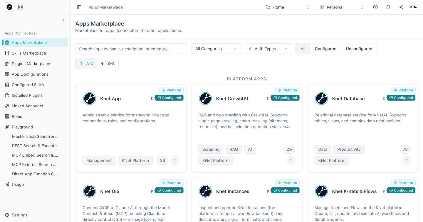
Task: Click the Knet GIS app logo
Action: point(90,191)
